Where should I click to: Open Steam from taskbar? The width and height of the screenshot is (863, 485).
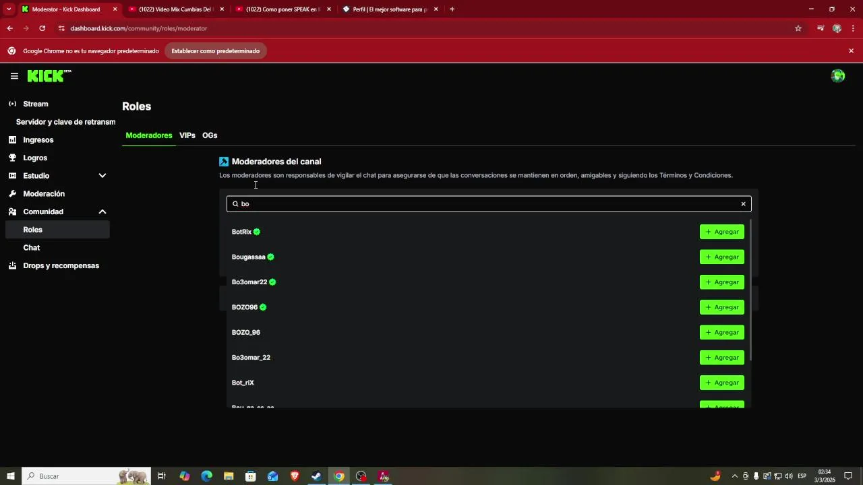coord(316,476)
